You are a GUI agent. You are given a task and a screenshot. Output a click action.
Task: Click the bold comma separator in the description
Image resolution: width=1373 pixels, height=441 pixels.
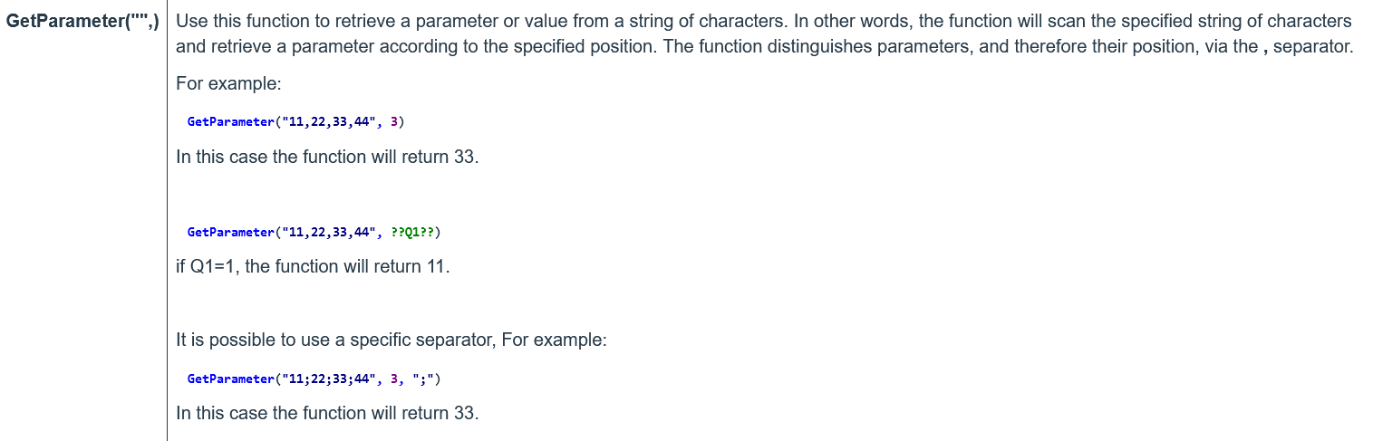1265,46
